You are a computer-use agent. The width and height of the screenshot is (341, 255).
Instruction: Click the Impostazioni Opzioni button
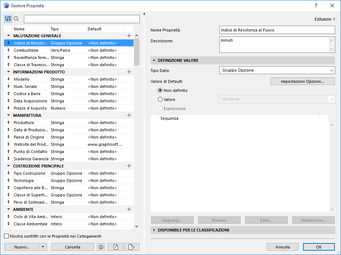point(302,81)
